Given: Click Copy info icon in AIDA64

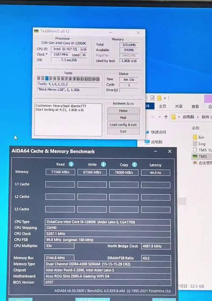Looking at the screenshot, I should coord(134,165).
